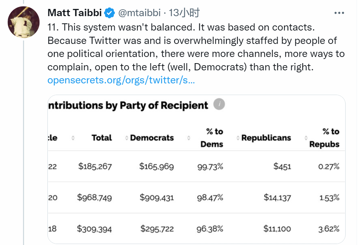This screenshot has width=358, height=245.
Task: Click the Matt Taibbi display name
Action: click(75, 13)
